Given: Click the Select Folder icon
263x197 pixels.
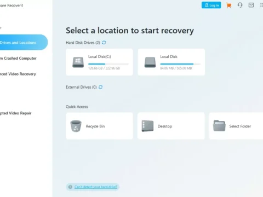Looking at the screenshot, I should coord(219,126).
